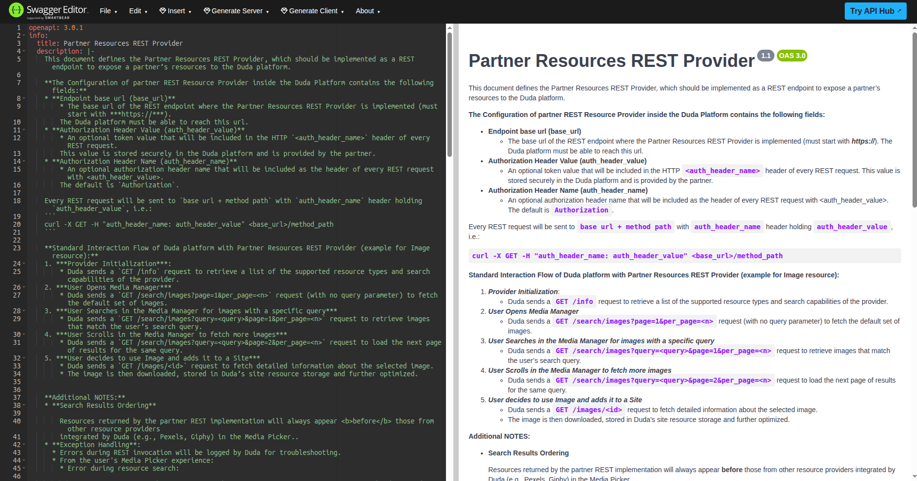The width and height of the screenshot is (917, 481).
Task: Open the Insert menu
Action: 175,11
